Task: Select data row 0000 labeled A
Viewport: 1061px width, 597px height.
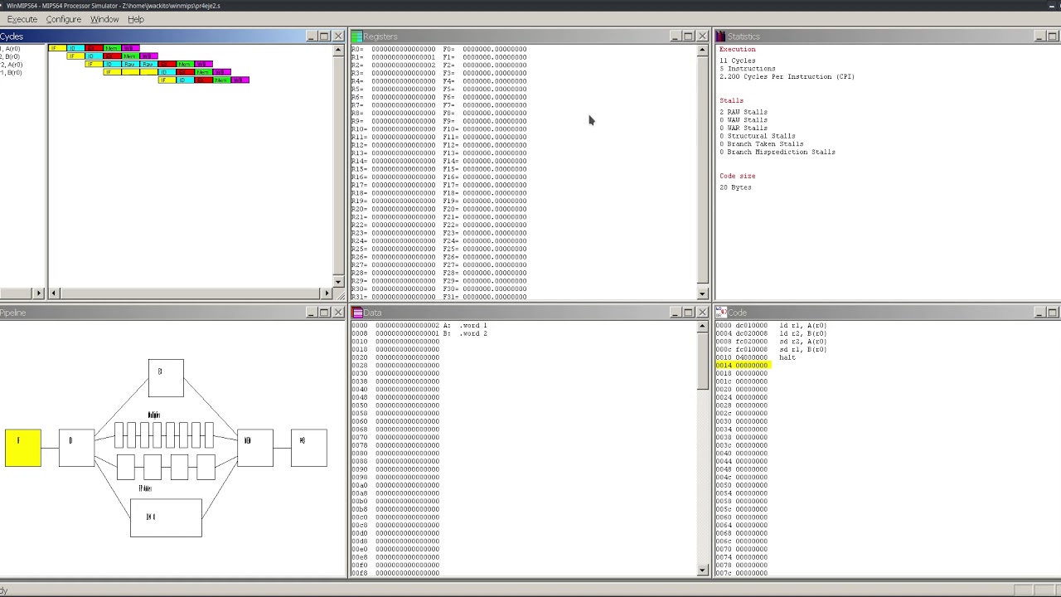Action: [x=419, y=325]
